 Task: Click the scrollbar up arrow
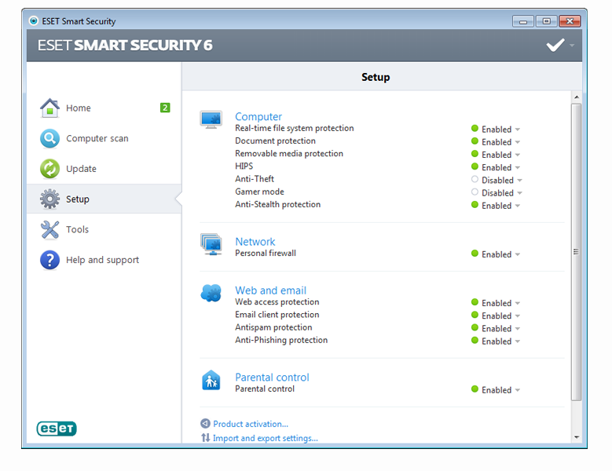[577, 97]
